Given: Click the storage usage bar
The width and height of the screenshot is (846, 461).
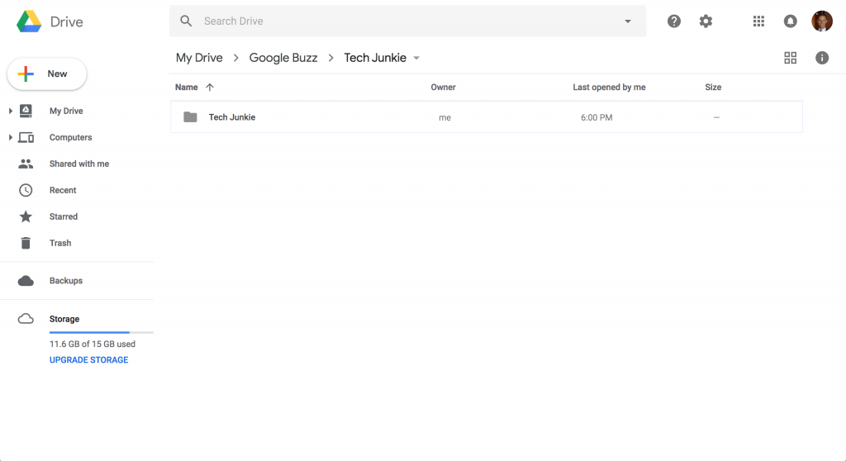Looking at the screenshot, I should 101,332.
